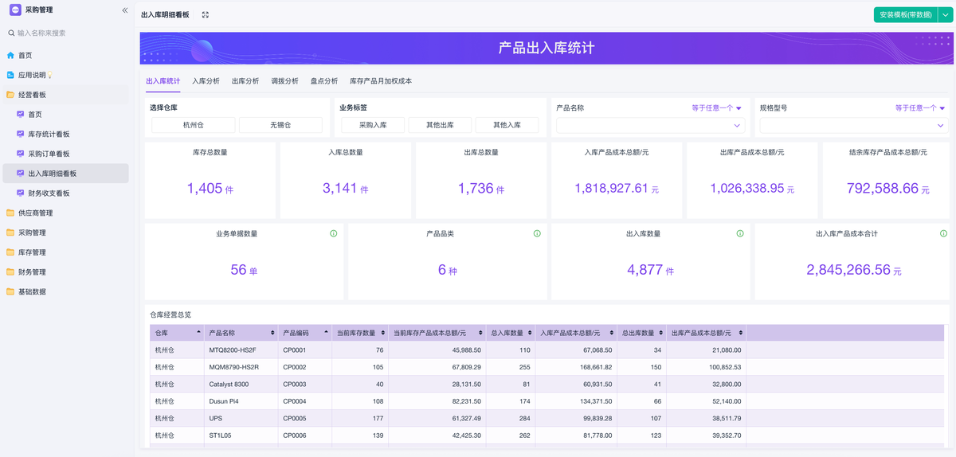956x457 pixels.
Task: Toggle the 无锡仓 warehouse filter
Action: coord(280,125)
